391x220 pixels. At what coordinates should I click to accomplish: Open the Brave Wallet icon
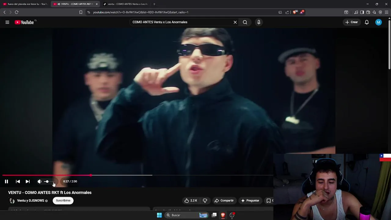pos(368,12)
